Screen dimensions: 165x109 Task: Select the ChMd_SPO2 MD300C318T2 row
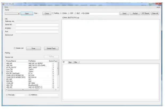coord(31,77)
